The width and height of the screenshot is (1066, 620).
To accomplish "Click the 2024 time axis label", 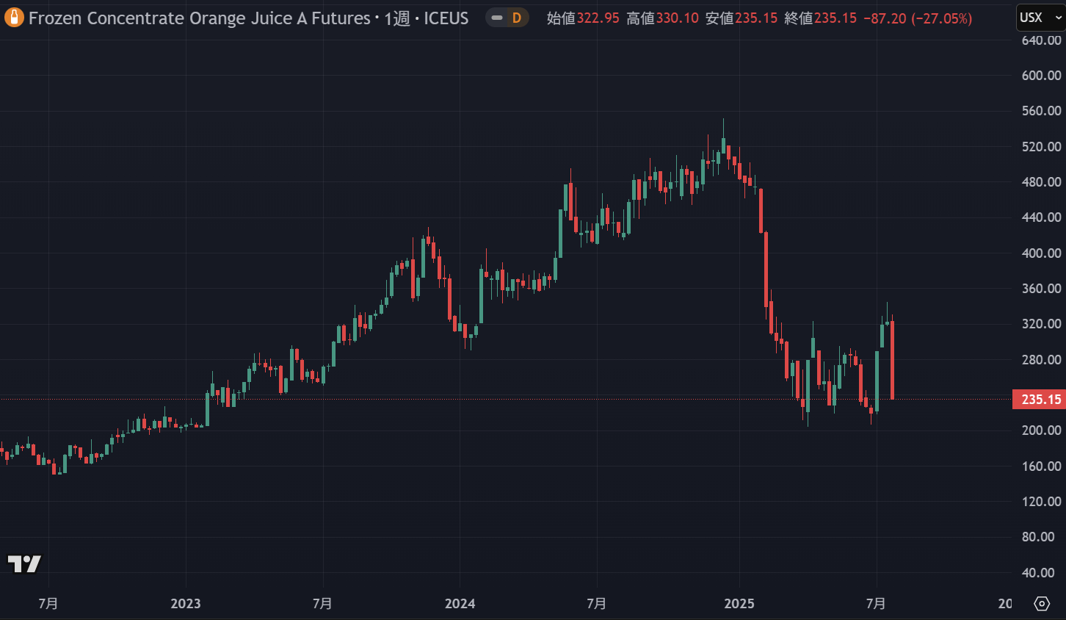I will (x=460, y=604).
